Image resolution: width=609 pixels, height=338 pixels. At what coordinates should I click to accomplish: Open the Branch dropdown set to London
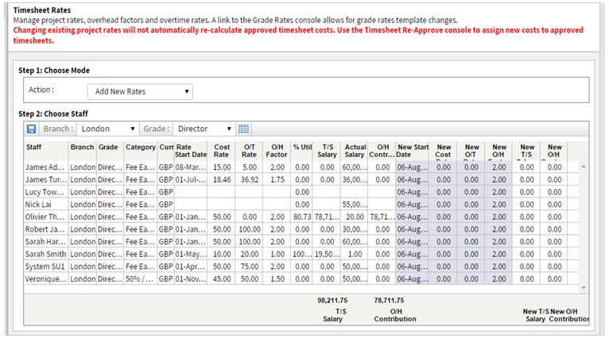point(107,129)
